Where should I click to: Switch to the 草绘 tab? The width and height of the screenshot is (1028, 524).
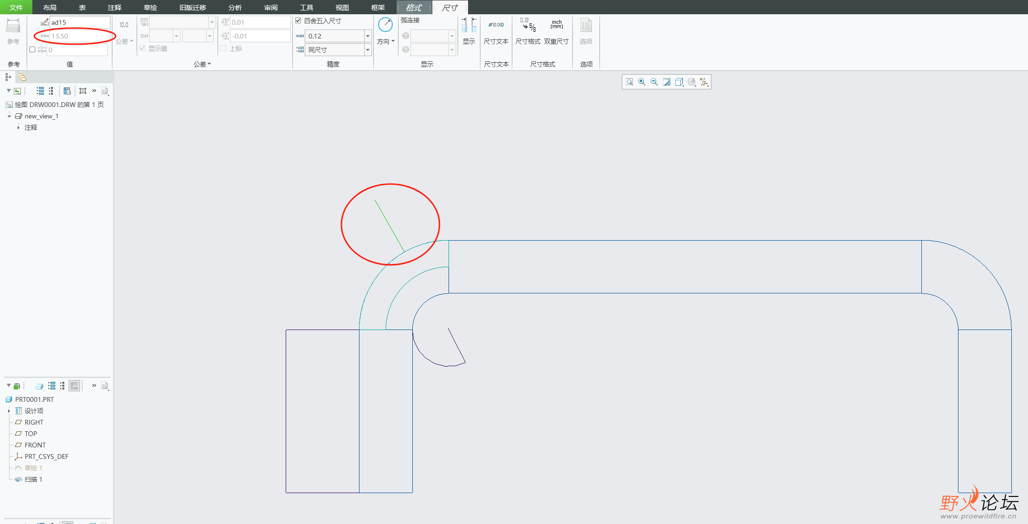click(x=150, y=8)
